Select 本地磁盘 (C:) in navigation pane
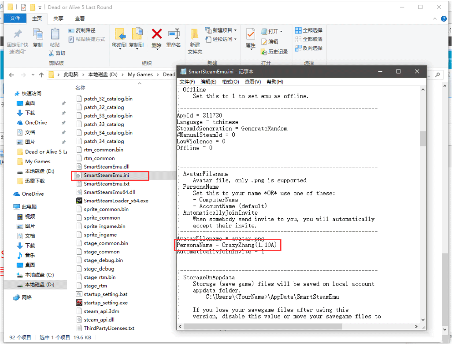This screenshot has width=452, height=344. click(35, 275)
